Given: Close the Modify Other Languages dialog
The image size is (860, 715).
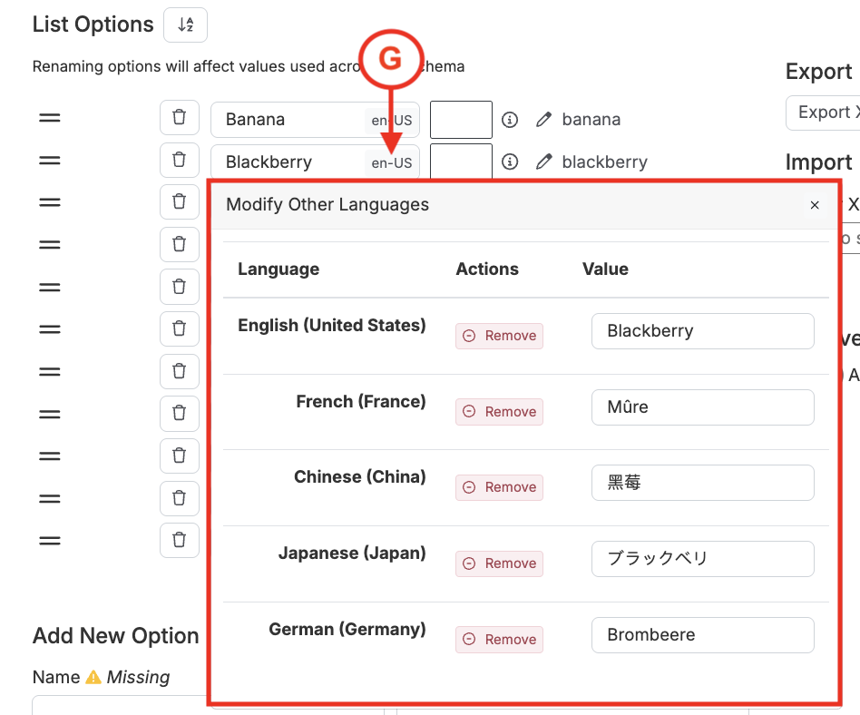Looking at the screenshot, I should click(x=814, y=205).
